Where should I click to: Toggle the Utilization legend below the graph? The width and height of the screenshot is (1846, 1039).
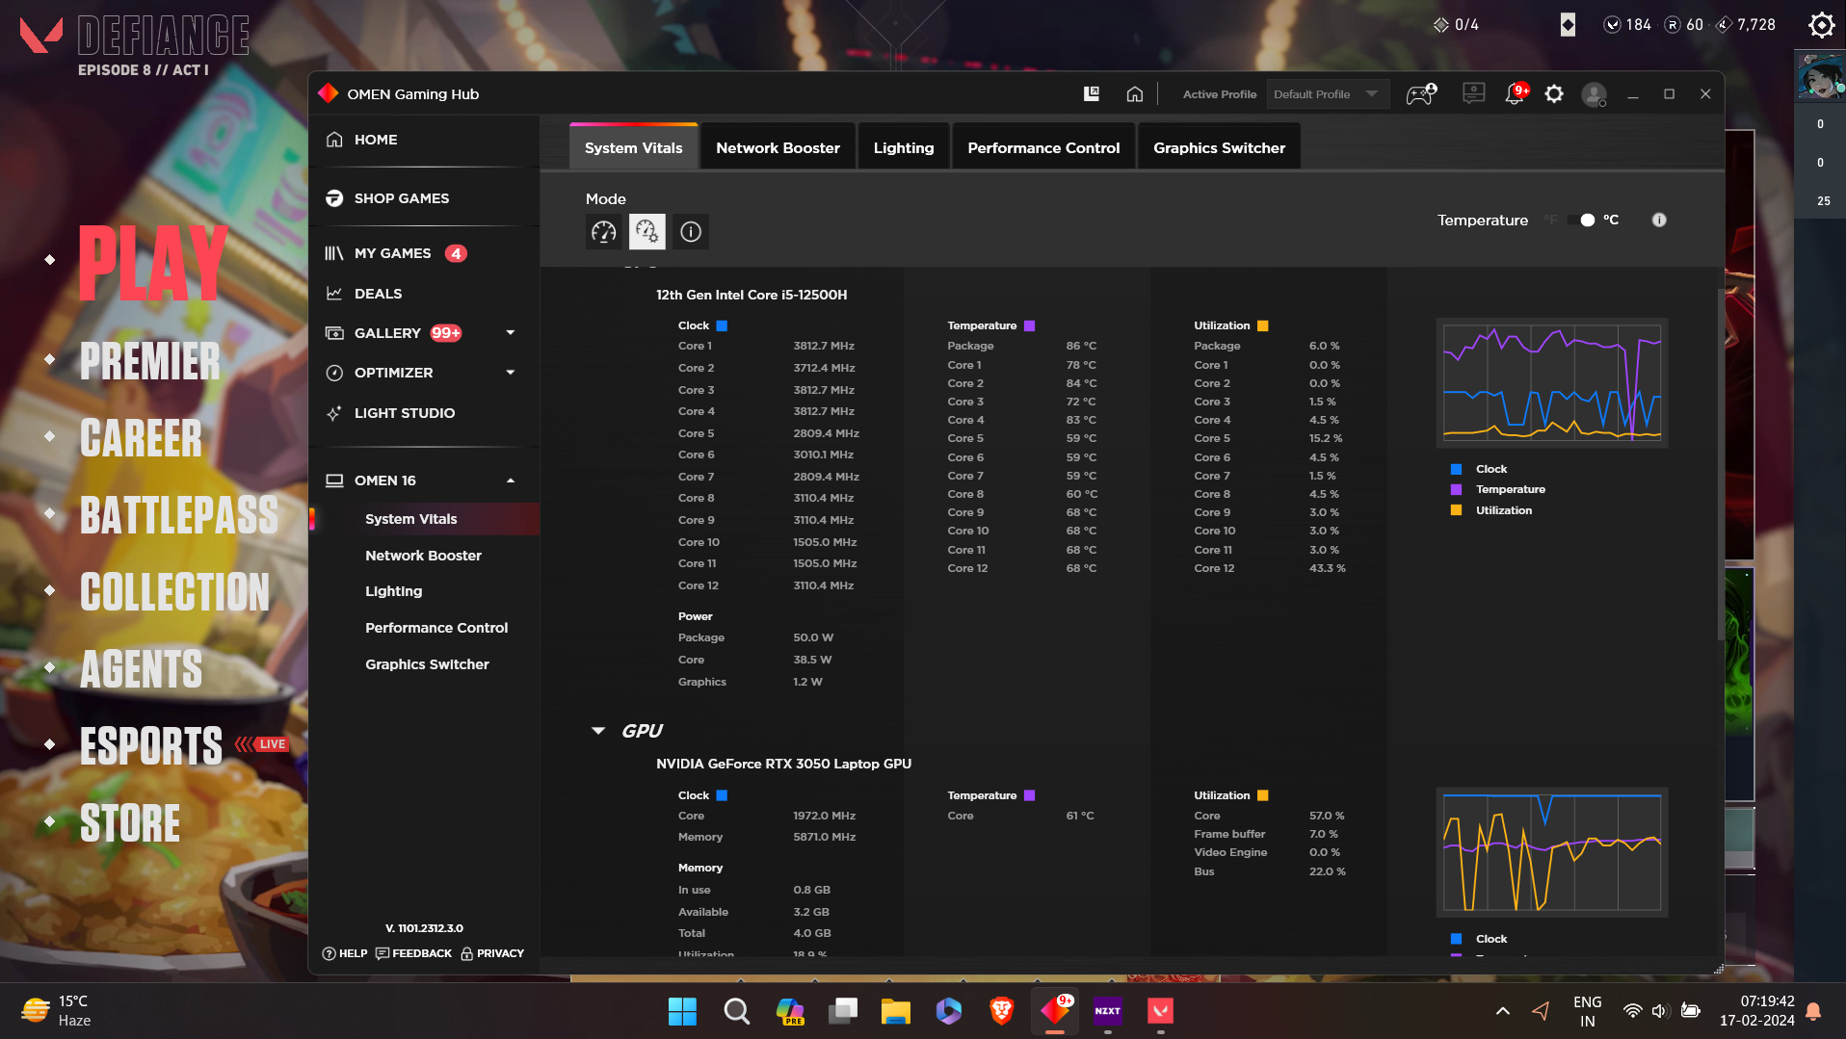pos(1455,510)
